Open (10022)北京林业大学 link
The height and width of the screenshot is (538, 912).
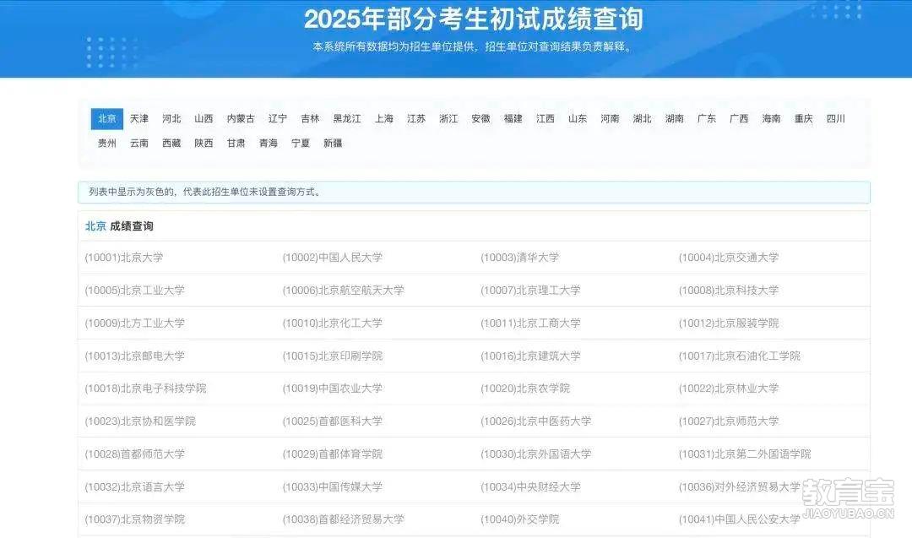(729, 389)
